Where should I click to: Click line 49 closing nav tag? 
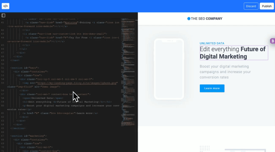[x=15, y=60]
